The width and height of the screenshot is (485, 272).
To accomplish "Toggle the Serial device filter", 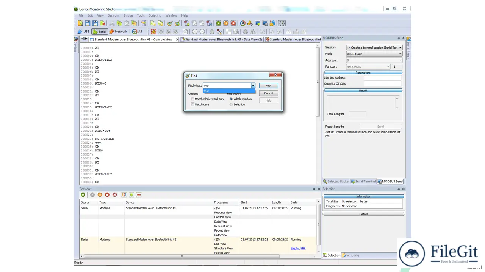I will coord(100,32).
